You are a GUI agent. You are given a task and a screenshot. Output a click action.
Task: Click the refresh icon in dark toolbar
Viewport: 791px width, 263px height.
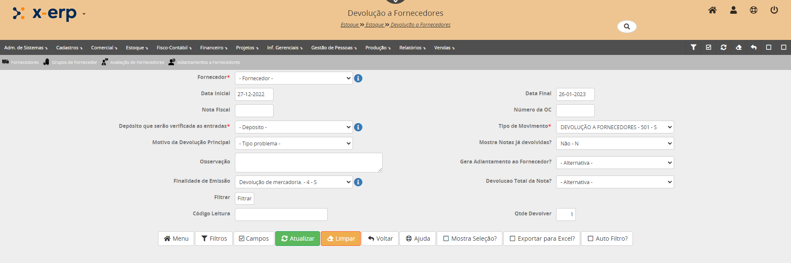724,47
